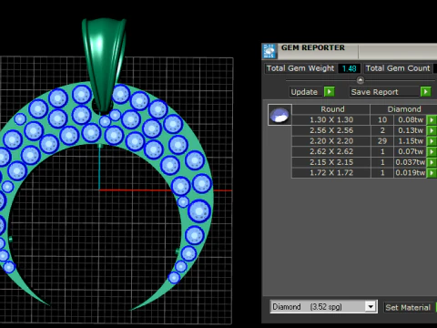437x328 pixels.
Task: Click the 0.07tw weight cell
Action: coord(411,151)
